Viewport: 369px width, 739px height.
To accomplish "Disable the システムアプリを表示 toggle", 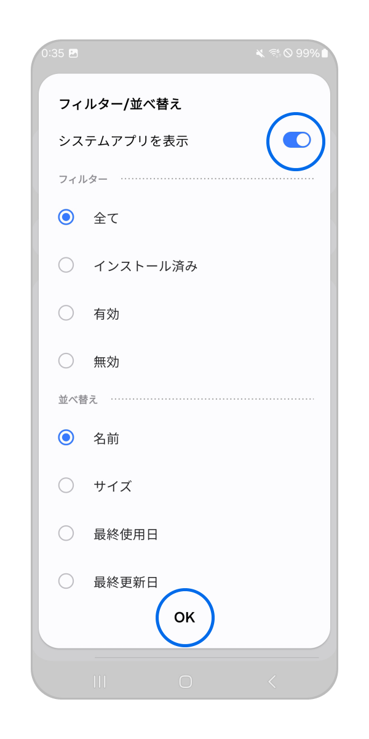I will tap(296, 141).
